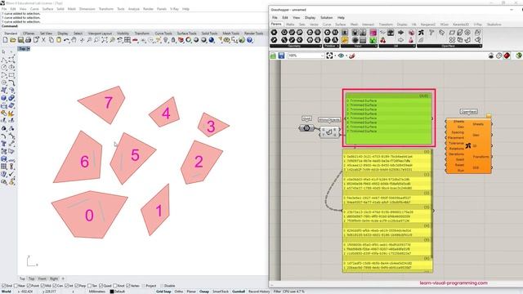523x294 pixels.
Task: Toggle Ortho in Rhino status bar
Action: coord(179,292)
